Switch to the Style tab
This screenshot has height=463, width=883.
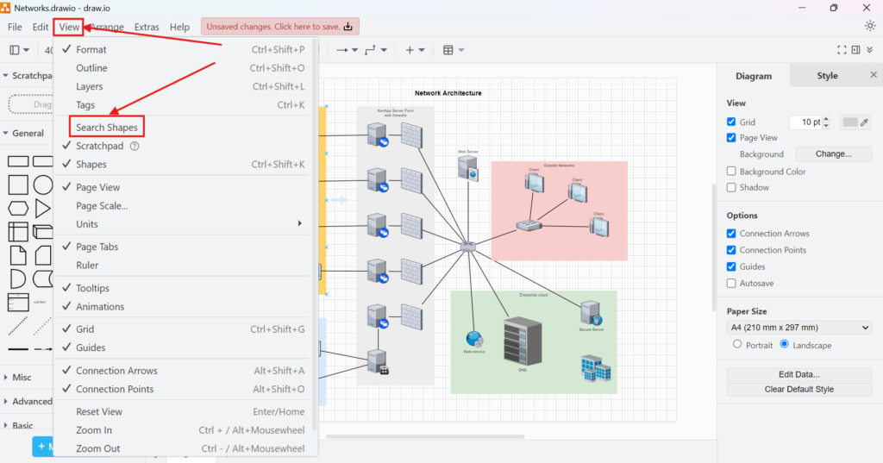(827, 76)
